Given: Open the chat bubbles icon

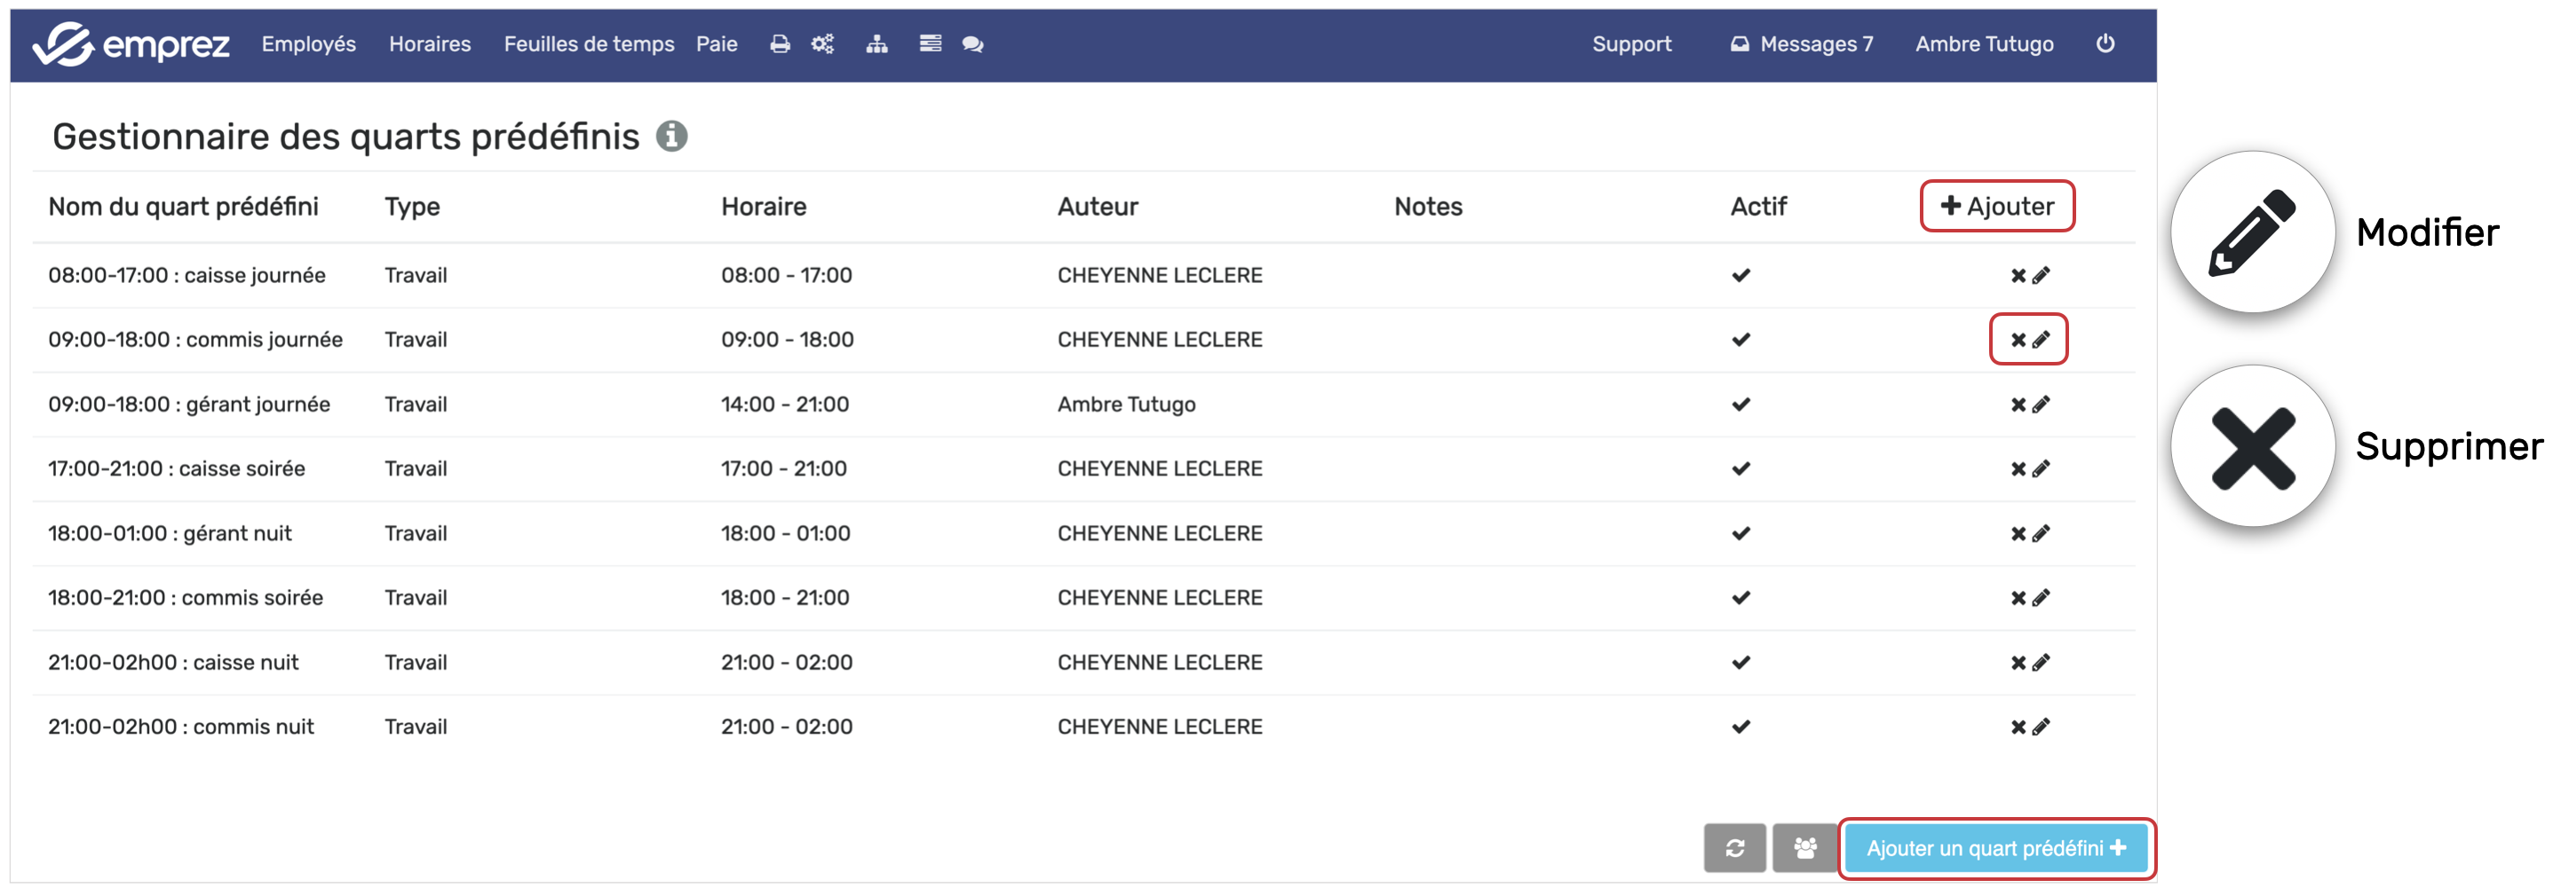Looking at the screenshot, I should pyautogui.click(x=972, y=44).
